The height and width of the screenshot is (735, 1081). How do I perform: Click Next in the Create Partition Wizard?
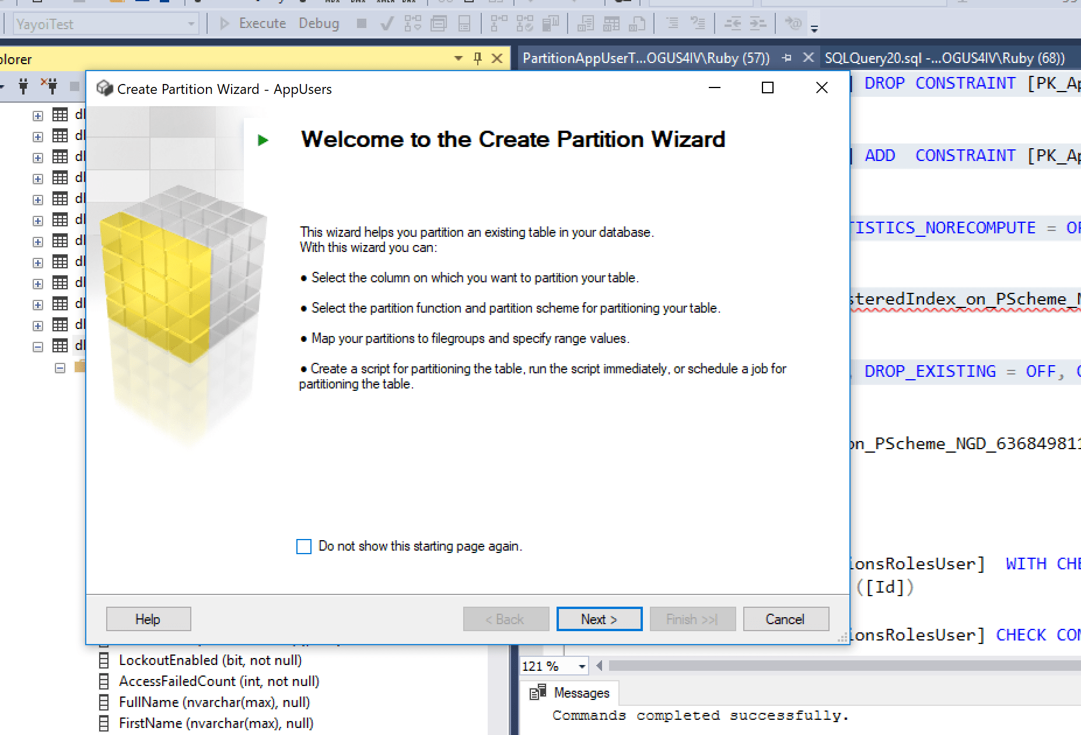coord(599,619)
